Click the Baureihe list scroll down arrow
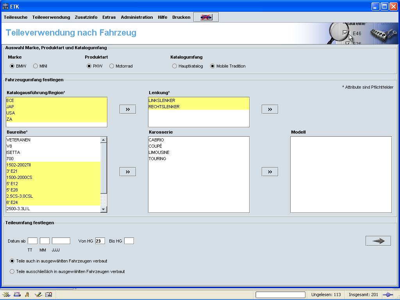The image size is (400, 300). 103,209
